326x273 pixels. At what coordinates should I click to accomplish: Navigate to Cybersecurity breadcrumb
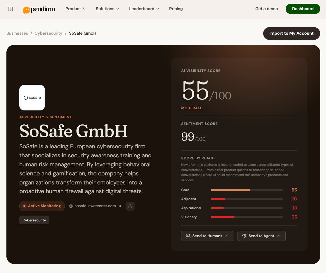click(x=48, y=34)
